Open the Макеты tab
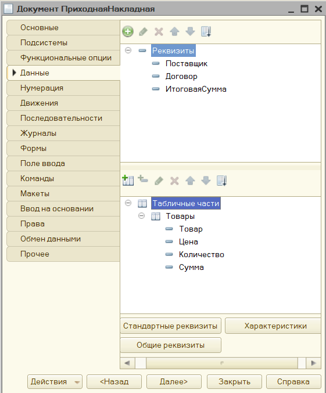Viewport: 326px width, 393px height. pyautogui.click(x=63, y=193)
